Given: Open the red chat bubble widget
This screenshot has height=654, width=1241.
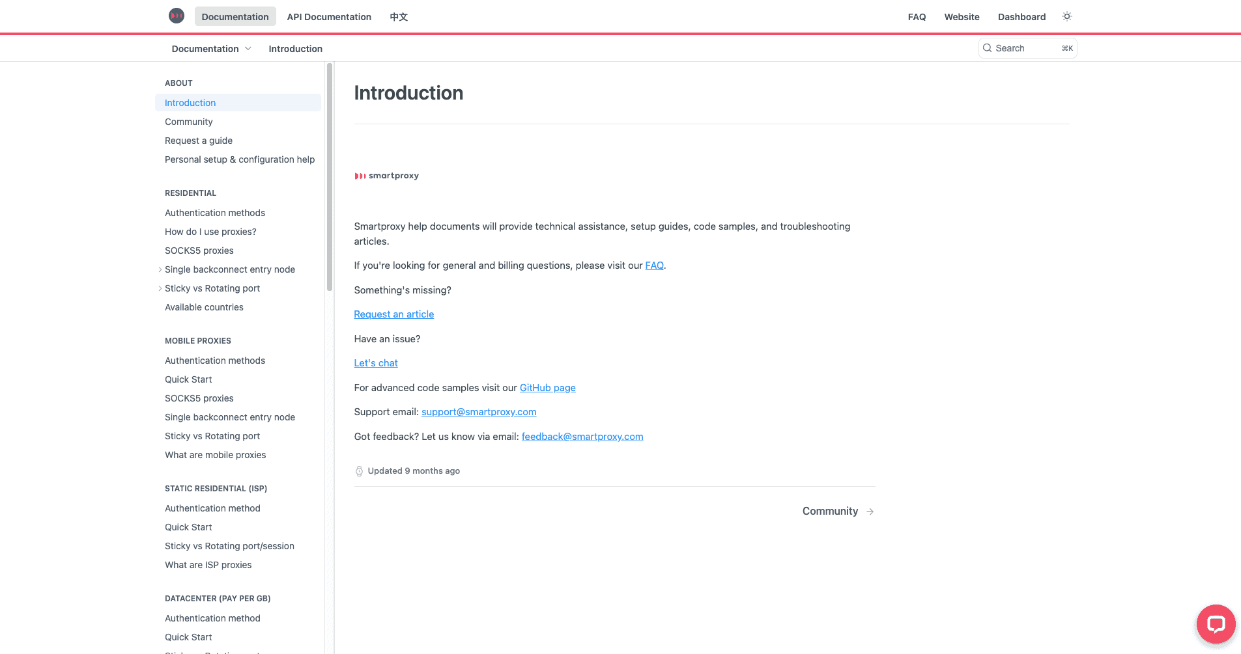Looking at the screenshot, I should coord(1216,624).
